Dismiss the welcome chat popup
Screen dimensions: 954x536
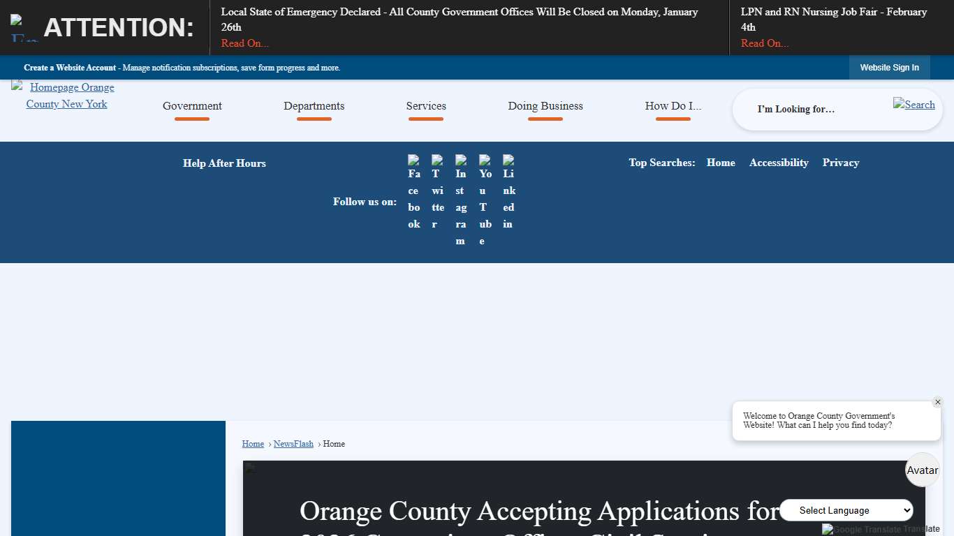coord(938,402)
